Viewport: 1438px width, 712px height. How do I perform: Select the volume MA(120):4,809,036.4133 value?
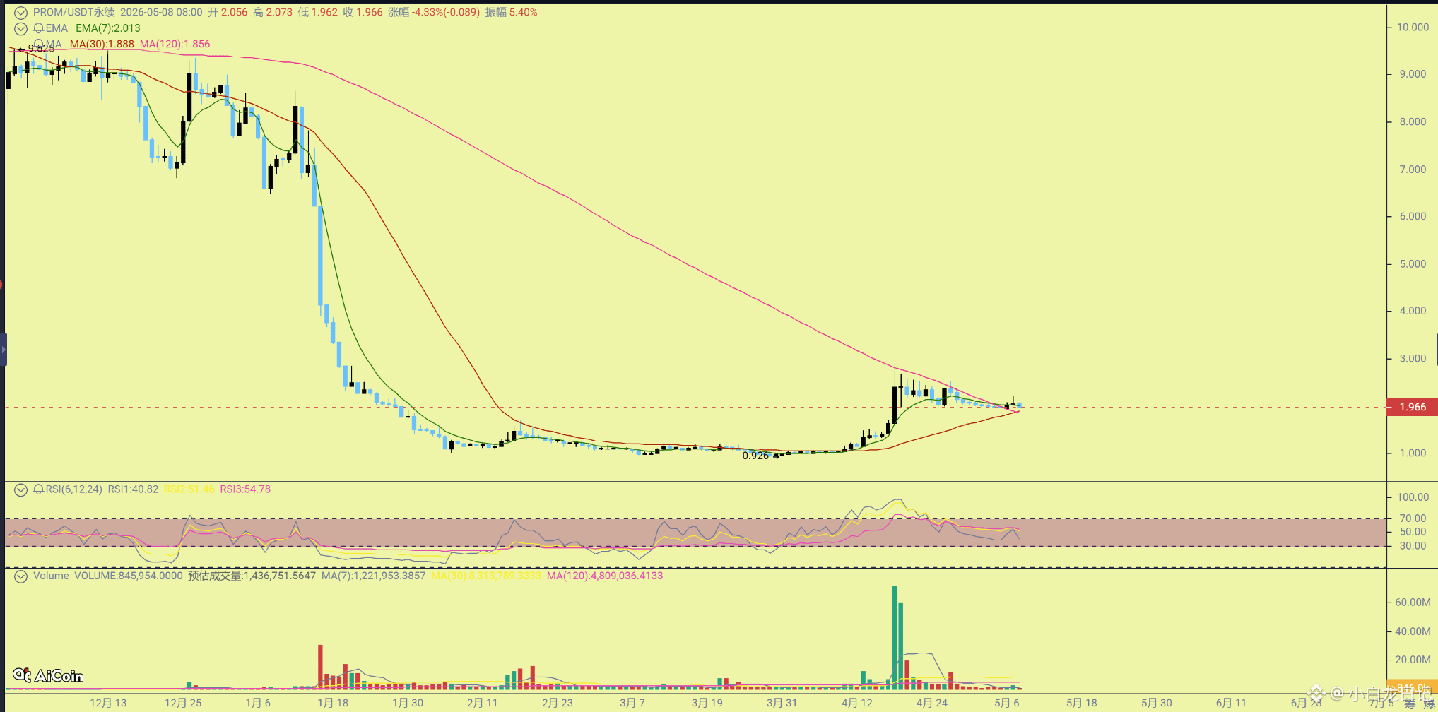(605, 576)
